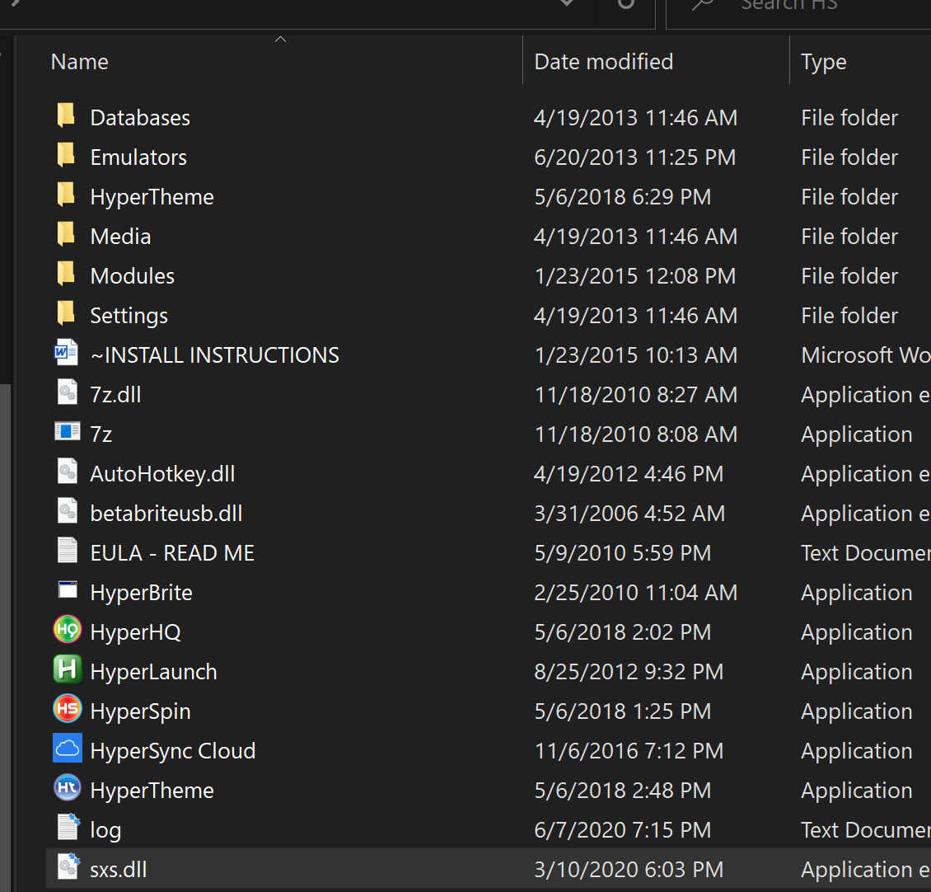Select the file name 'AutoHotkey.dll'
Screen dimensions: 931x892
[162, 474]
